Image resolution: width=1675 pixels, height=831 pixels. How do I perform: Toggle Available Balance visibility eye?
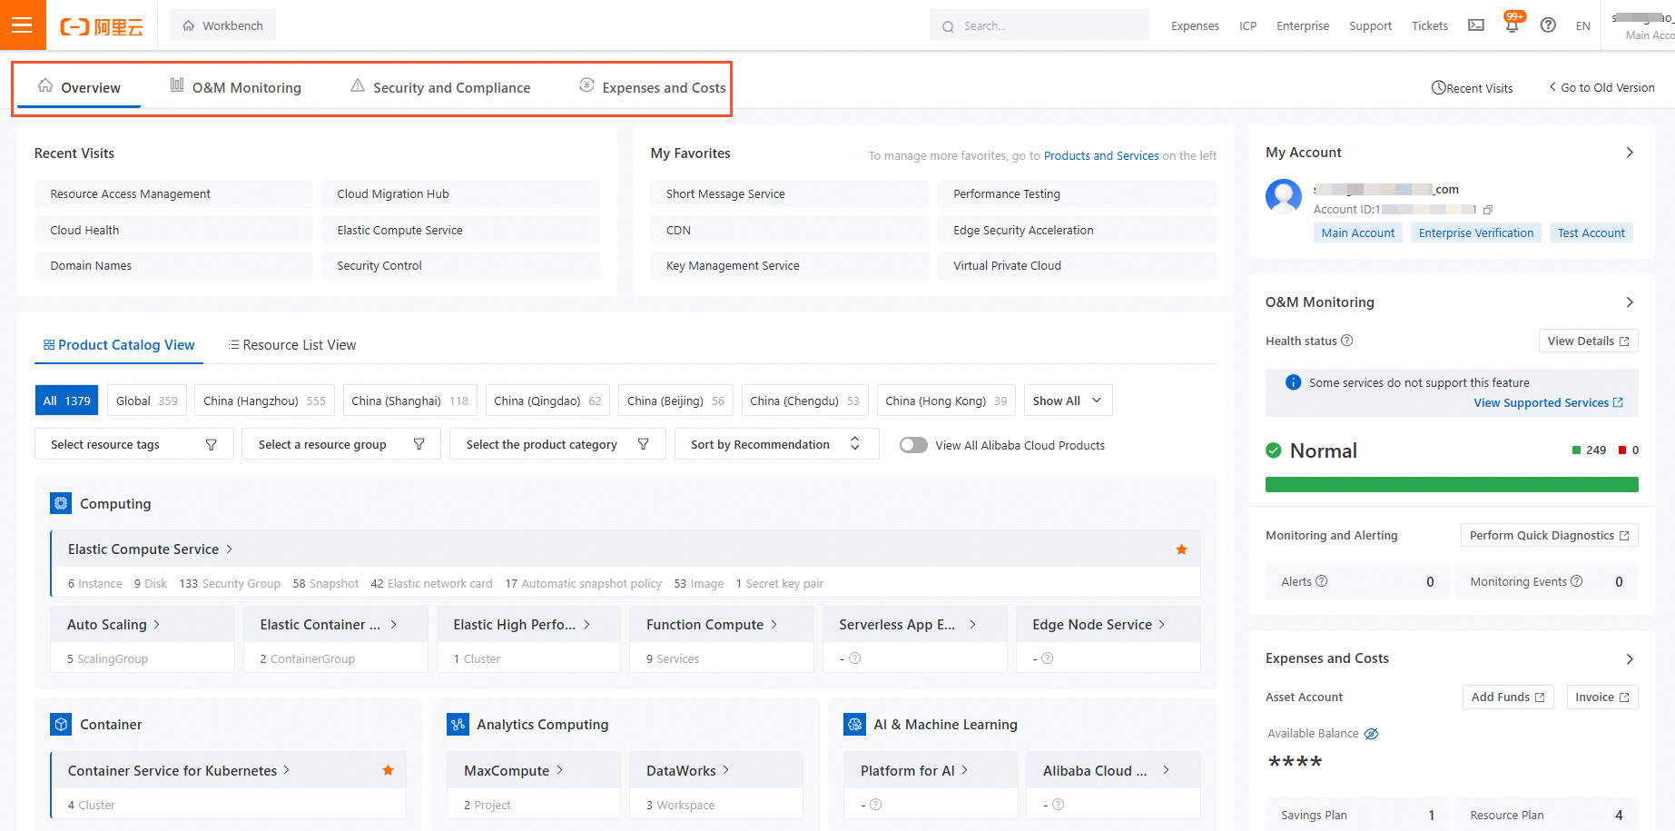point(1372,734)
